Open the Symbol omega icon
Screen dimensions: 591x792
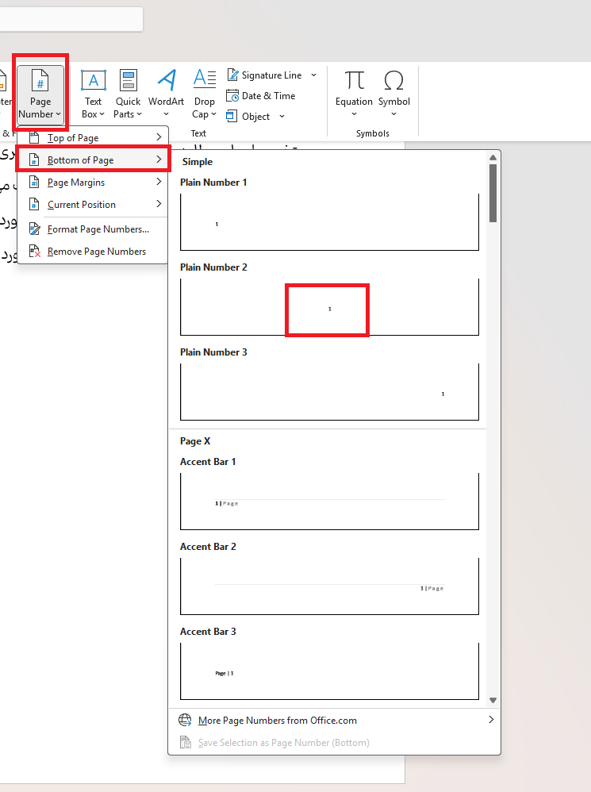coord(393,81)
